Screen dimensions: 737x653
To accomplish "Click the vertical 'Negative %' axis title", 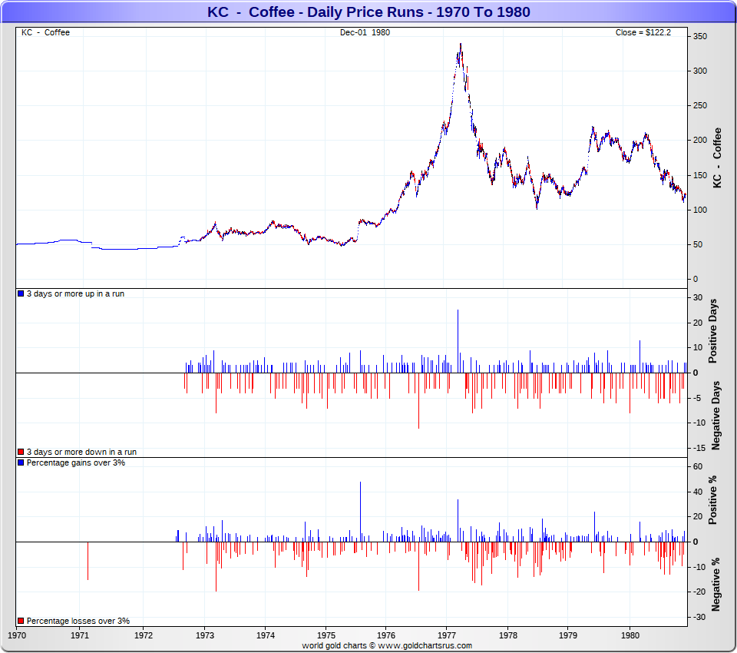I will (x=716, y=585).
